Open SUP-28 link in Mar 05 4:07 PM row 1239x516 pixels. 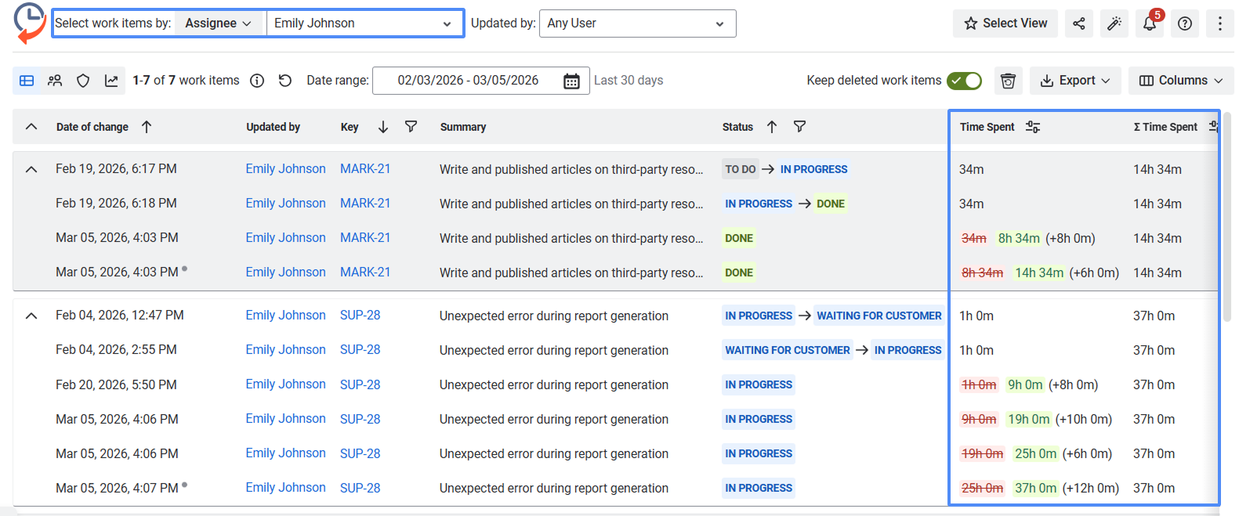click(360, 488)
